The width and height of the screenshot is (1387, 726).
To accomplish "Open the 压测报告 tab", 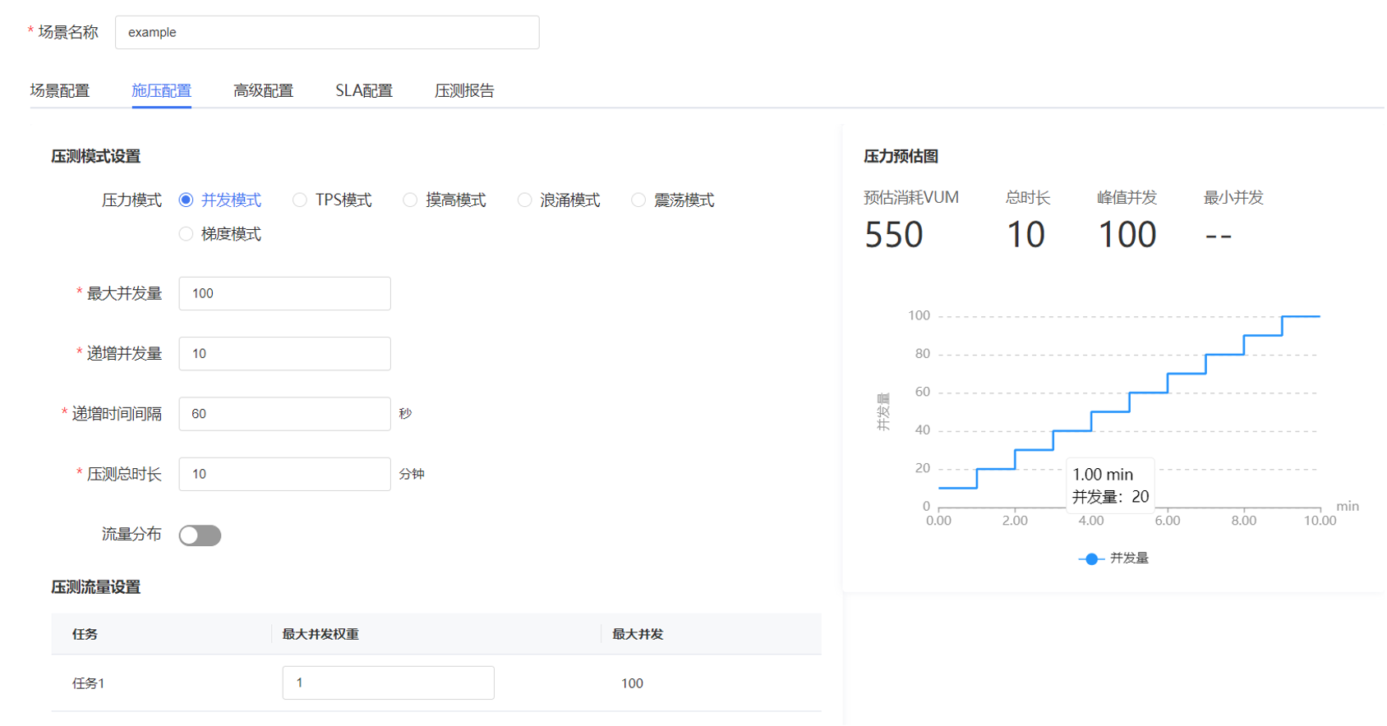I will (x=464, y=90).
